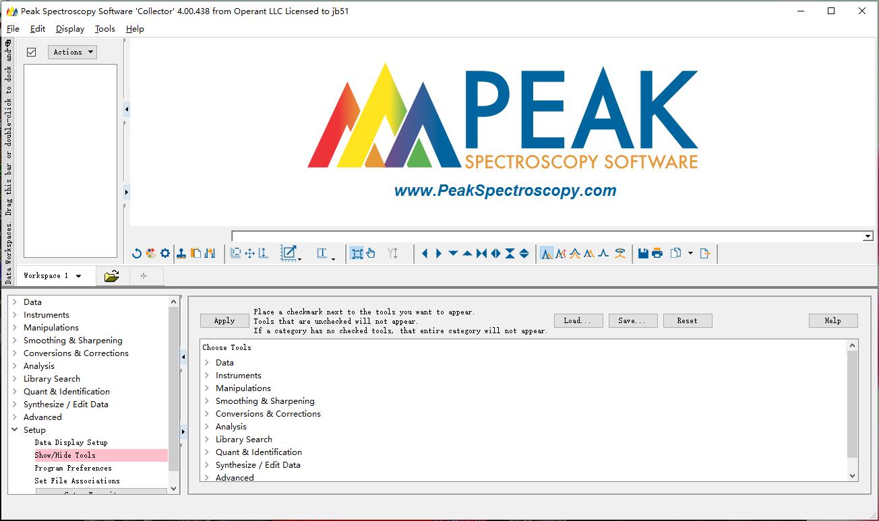Click the gear settings icon in toolbar
Image resolution: width=879 pixels, height=521 pixels.
[165, 253]
